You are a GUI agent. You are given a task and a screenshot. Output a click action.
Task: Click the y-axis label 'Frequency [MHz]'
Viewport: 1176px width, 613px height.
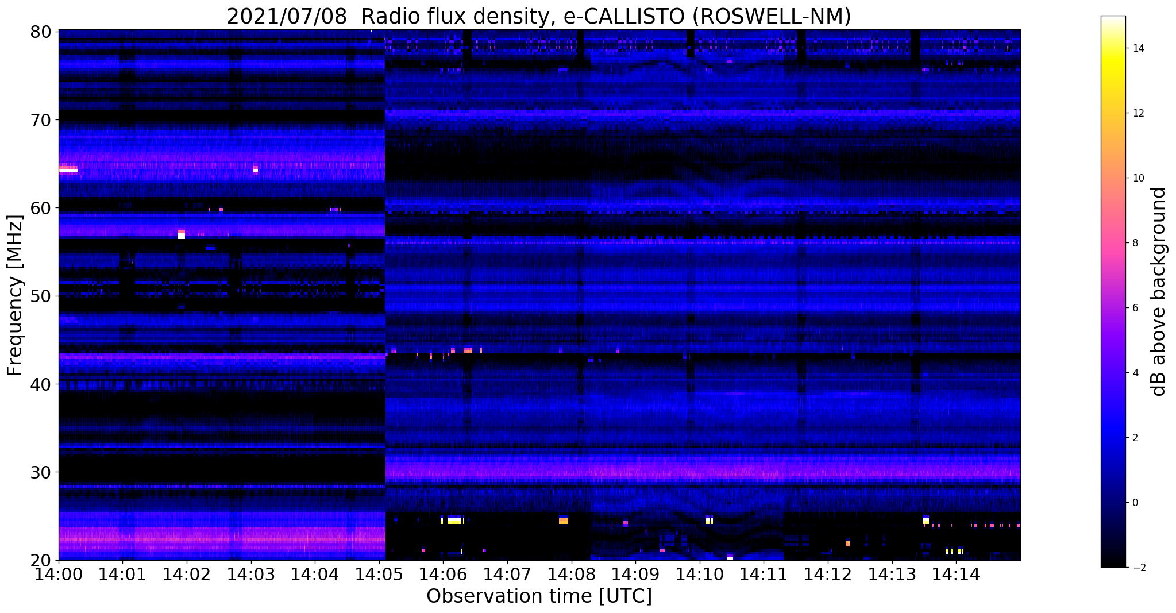pos(16,295)
